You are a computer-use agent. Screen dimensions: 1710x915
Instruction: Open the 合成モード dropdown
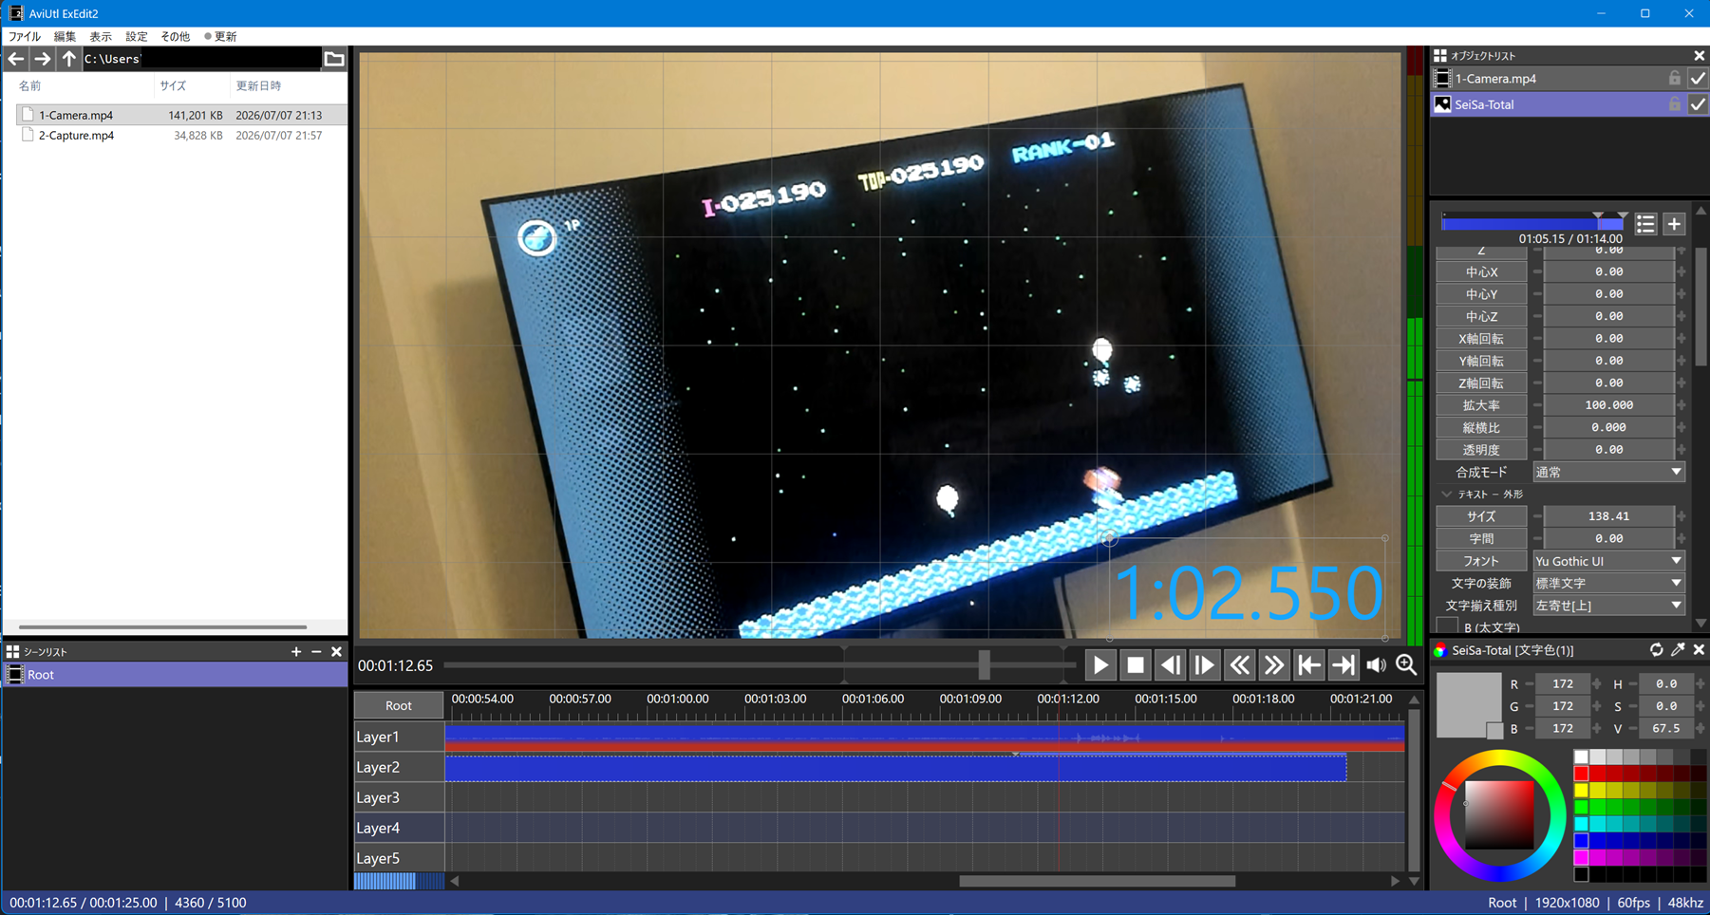[x=1608, y=472]
